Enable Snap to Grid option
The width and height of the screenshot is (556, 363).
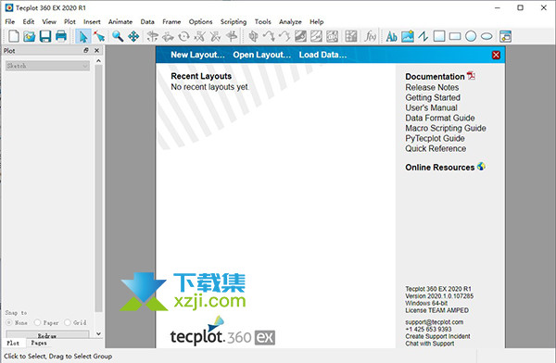(x=68, y=322)
